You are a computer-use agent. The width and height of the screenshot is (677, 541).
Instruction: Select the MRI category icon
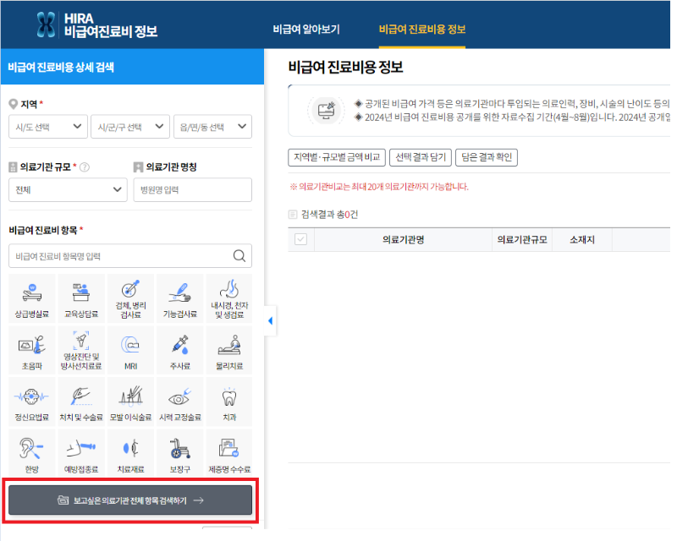pyautogui.click(x=130, y=355)
